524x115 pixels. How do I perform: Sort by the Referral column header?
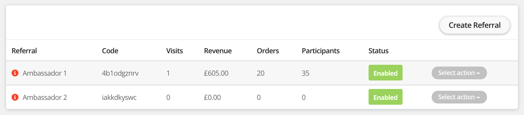(x=24, y=51)
